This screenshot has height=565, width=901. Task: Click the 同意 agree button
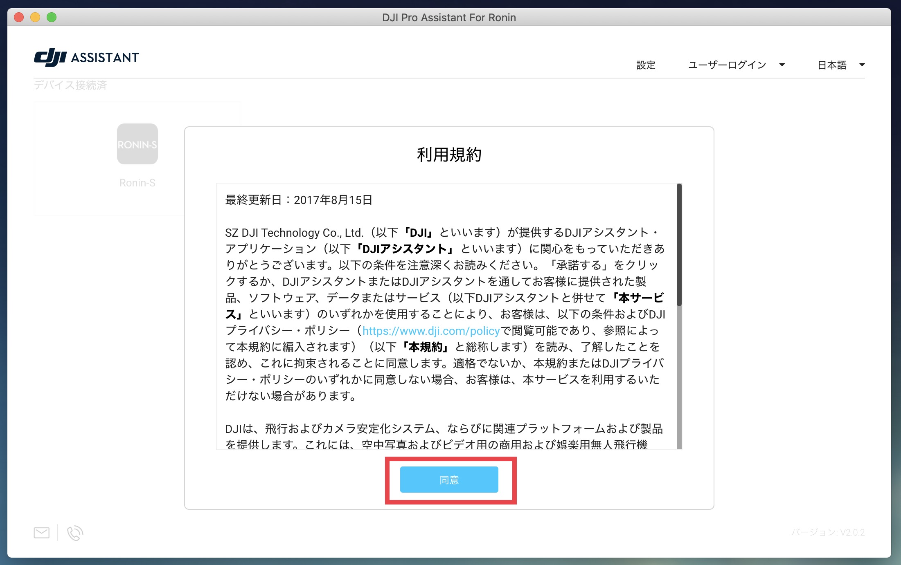point(449,480)
